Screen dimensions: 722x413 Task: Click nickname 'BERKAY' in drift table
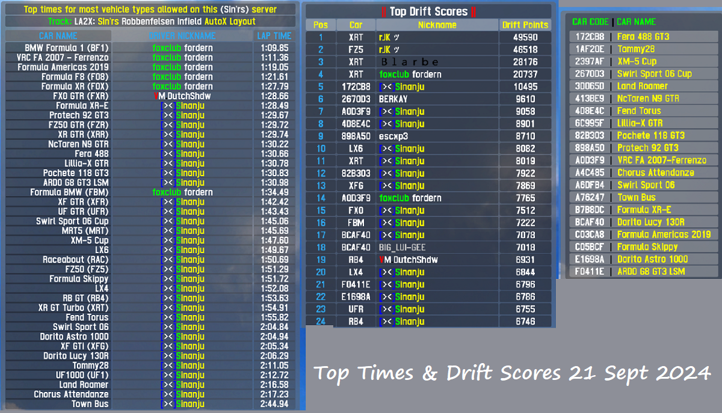[393, 99]
